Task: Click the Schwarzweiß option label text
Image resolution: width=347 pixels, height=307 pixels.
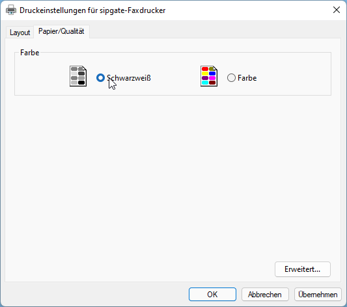Action: (x=129, y=78)
